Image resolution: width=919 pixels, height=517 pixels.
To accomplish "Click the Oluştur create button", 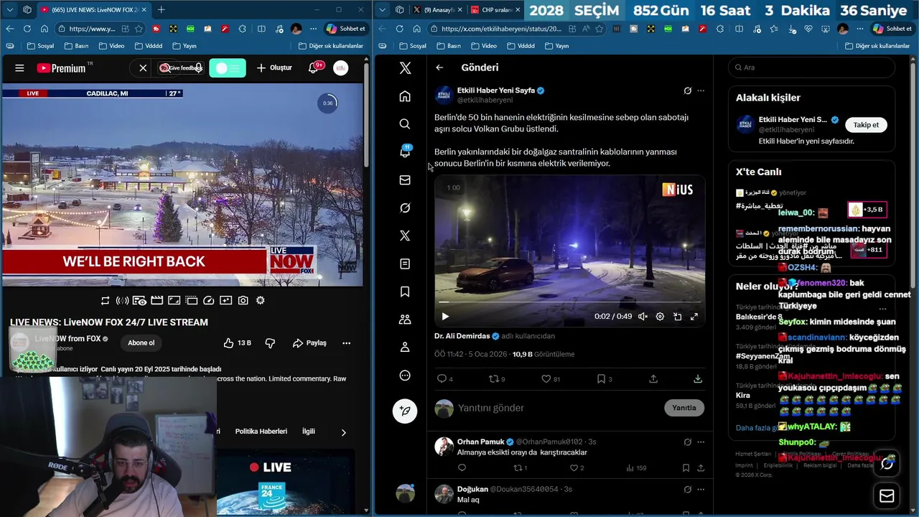I will point(274,68).
